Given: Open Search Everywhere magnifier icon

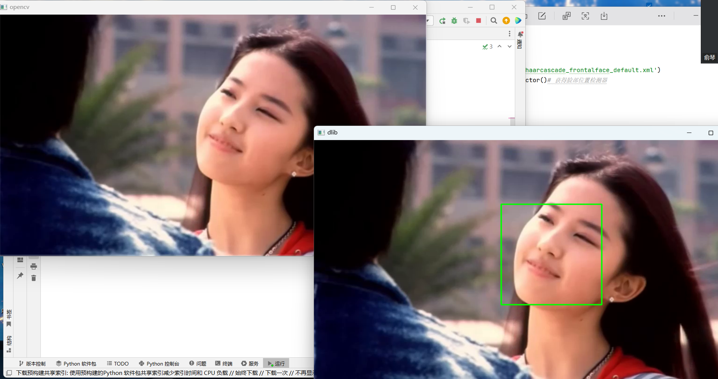Looking at the screenshot, I should pos(494,21).
